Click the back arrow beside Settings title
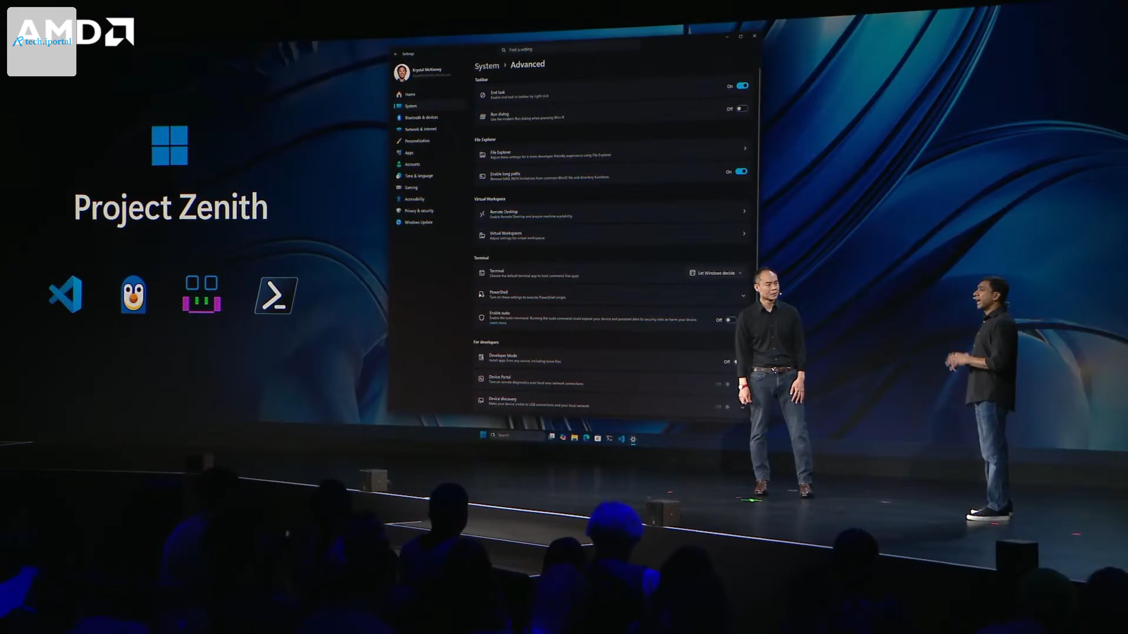1128x634 pixels. click(x=396, y=54)
